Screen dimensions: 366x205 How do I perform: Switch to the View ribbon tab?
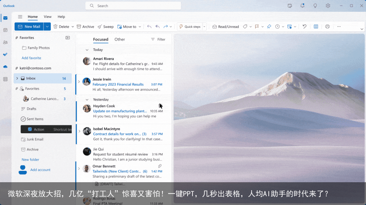[48, 17]
